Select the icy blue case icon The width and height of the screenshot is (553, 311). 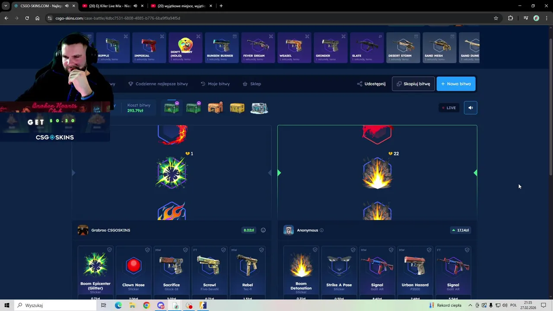[x=259, y=108]
